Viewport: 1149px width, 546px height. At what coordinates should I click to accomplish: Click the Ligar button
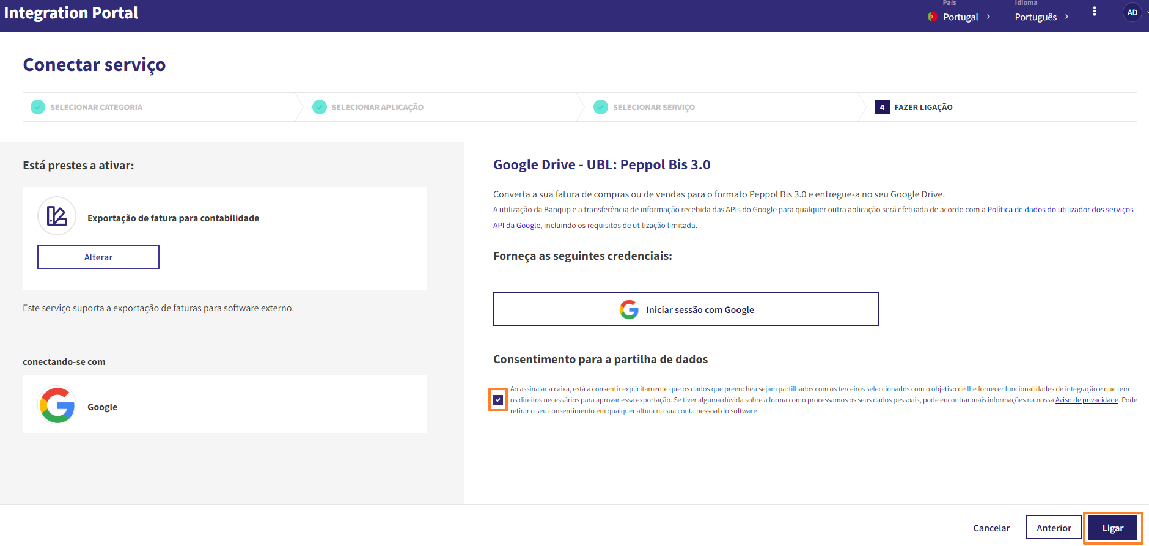point(1112,528)
